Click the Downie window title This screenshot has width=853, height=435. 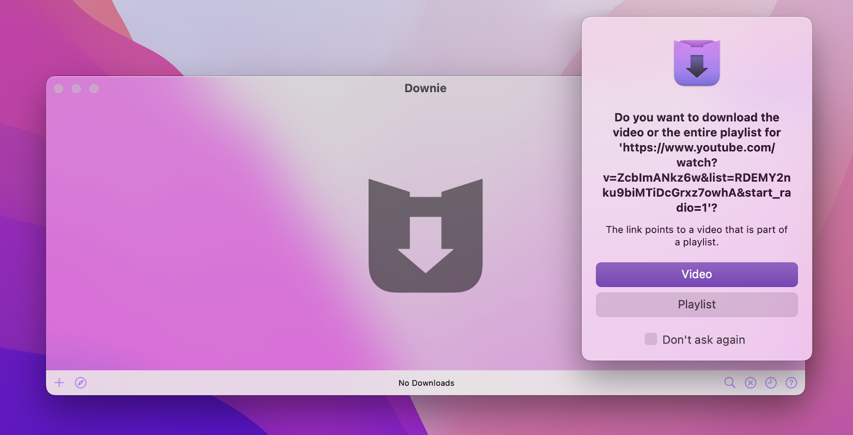pos(425,88)
